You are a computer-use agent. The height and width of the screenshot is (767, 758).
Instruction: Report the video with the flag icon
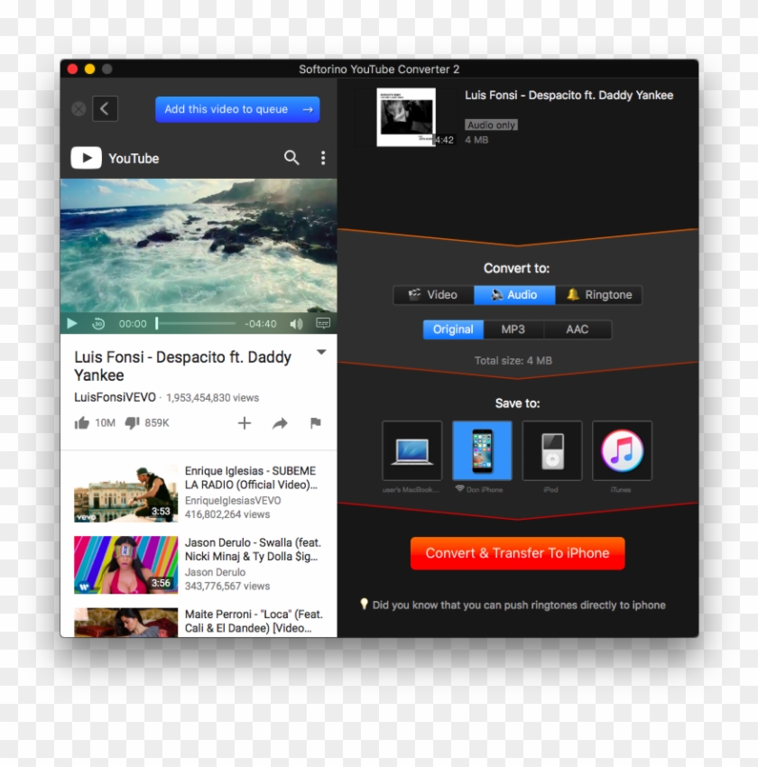[x=315, y=423]
